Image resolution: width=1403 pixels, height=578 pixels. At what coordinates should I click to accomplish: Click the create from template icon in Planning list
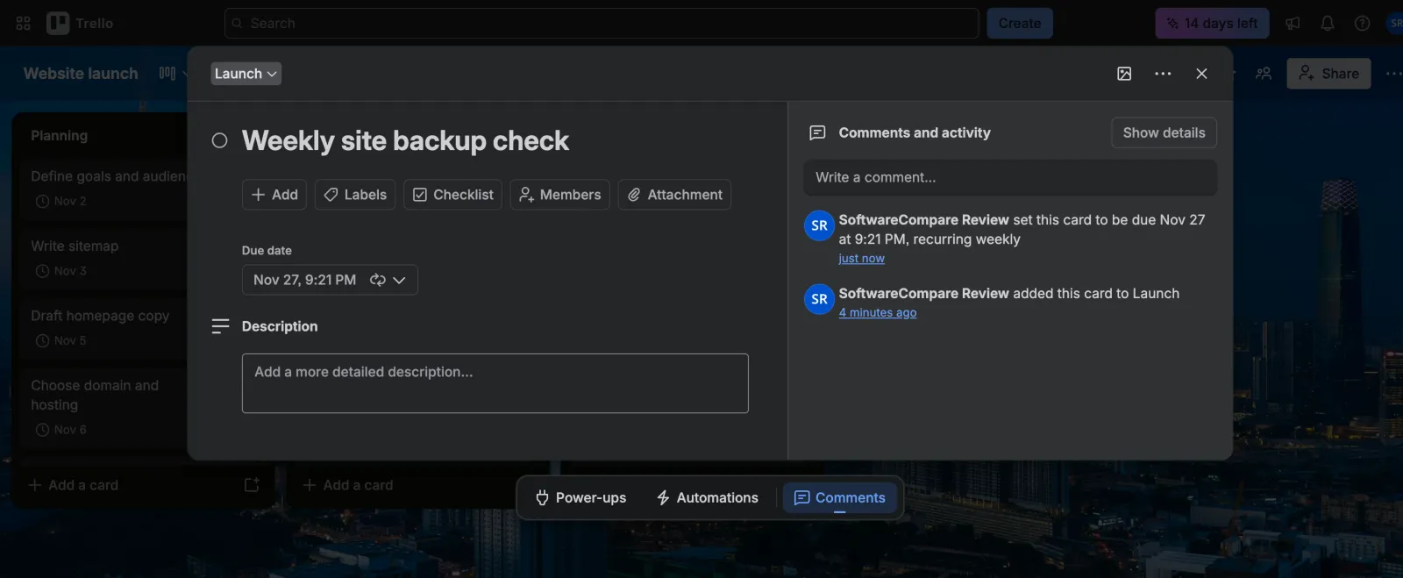(x=252, y=485)
